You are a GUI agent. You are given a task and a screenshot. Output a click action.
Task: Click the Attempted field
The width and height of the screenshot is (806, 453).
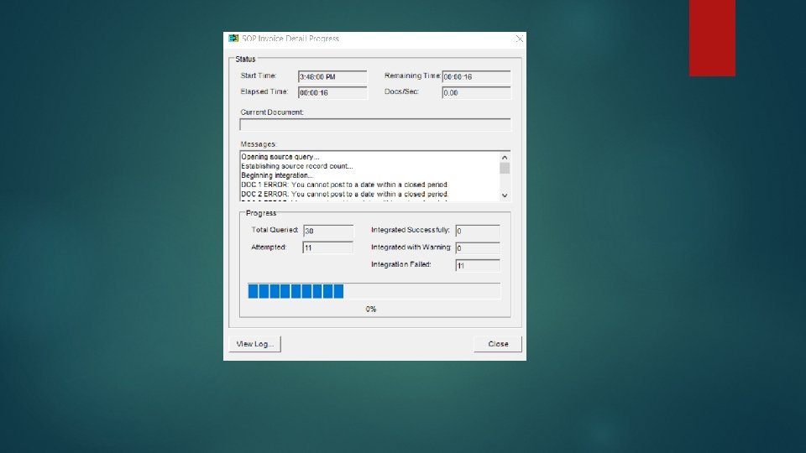(x=328, y=247)
